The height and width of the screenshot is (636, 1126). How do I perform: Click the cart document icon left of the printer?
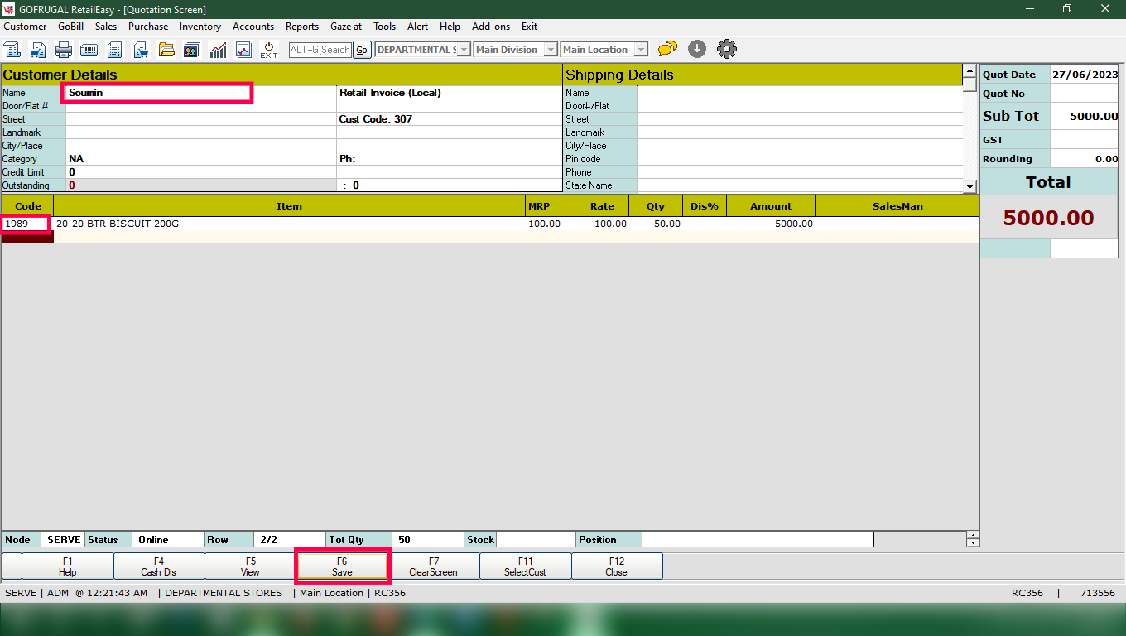(38, 50)
